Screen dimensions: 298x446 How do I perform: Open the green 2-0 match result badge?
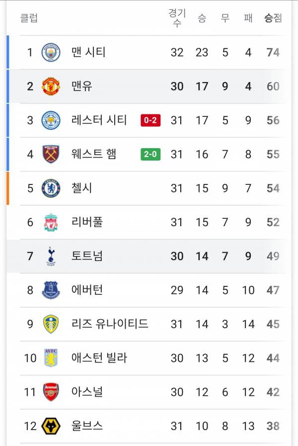point(150,154)
